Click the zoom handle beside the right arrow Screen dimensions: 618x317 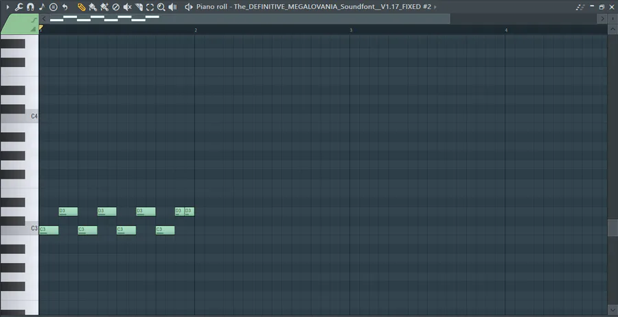pyautogui.click(x=613, y=18)
